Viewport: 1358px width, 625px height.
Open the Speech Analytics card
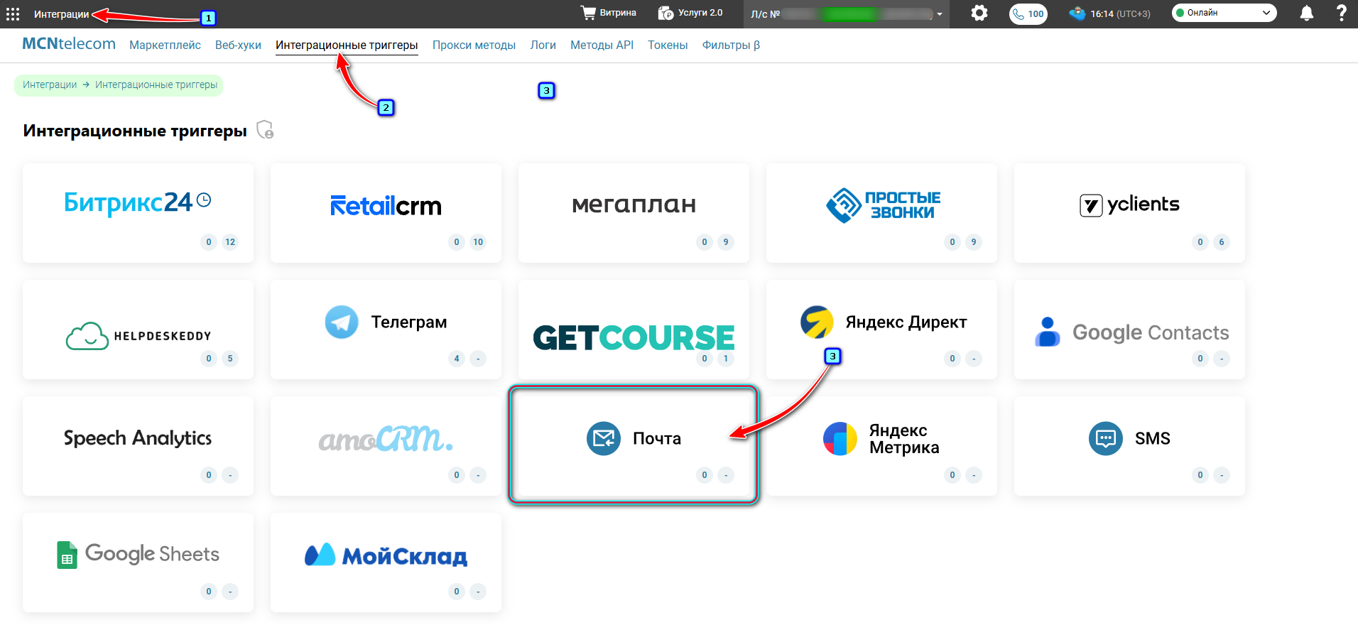pos(138,446)
